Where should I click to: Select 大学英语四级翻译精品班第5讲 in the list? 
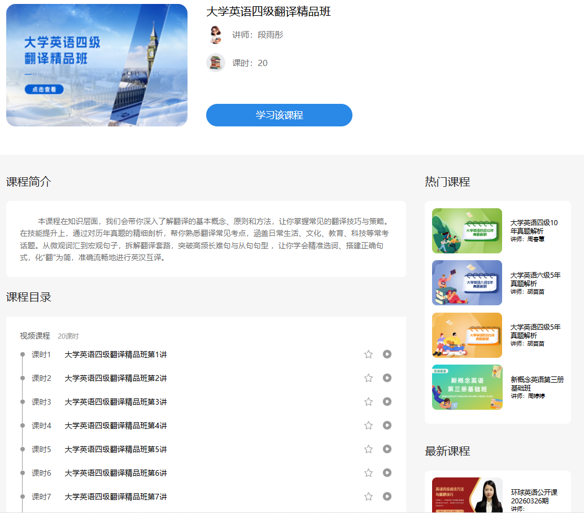coord(116,449)
